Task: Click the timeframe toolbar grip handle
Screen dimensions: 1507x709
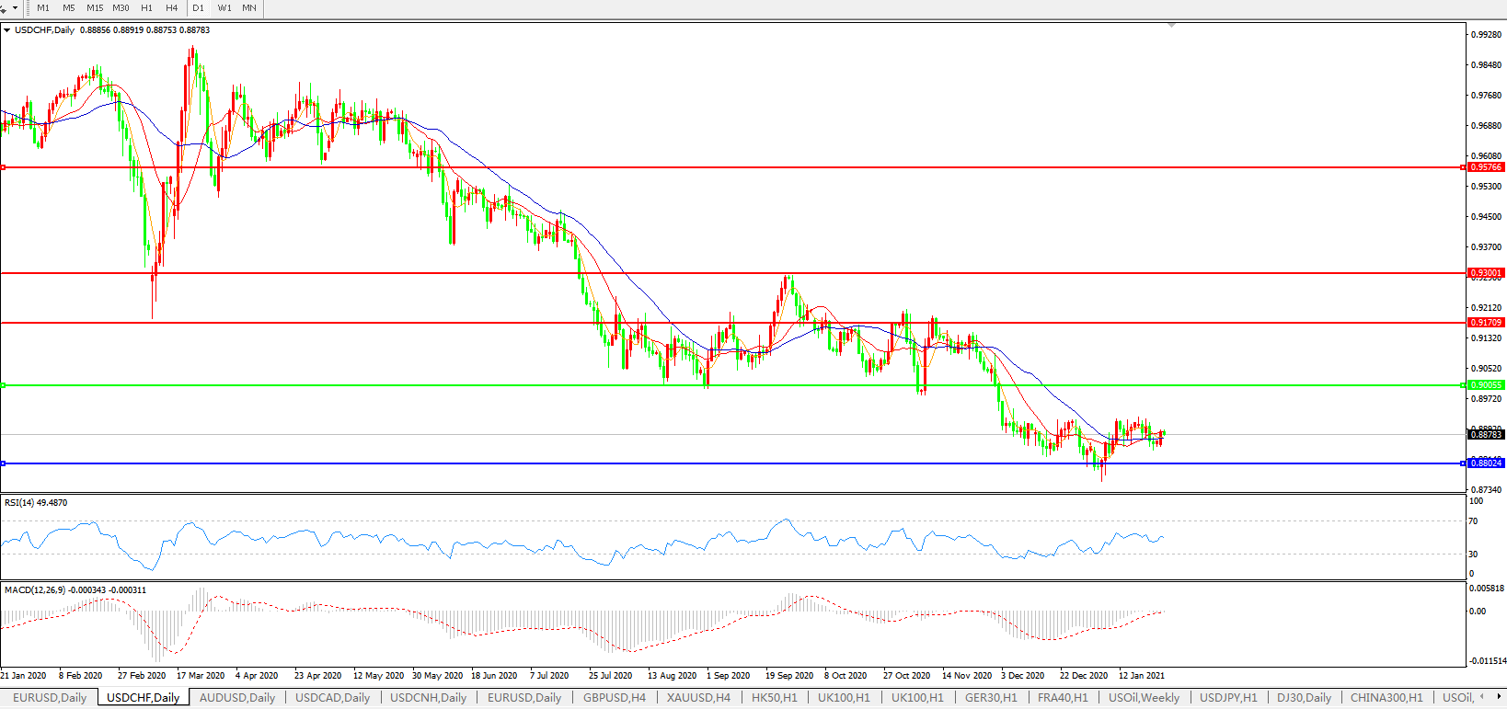Action: pyautogui.click(x=29, y=8)
